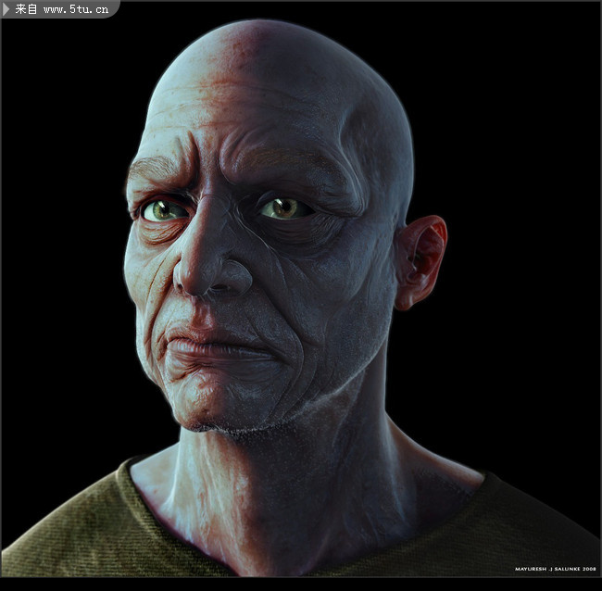Click the 来自 label in the watermark
This screenshot has width=602, height=591.
pyautogui.click(x=26, y=9)
